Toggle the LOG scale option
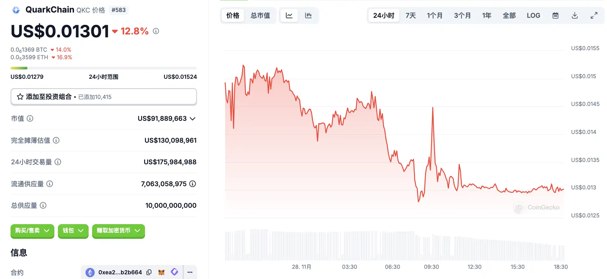 point(533,15)
